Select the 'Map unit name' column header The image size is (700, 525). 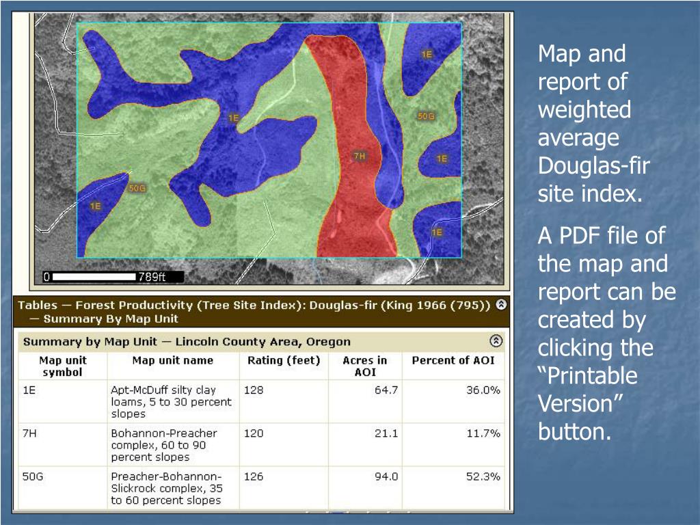tap(173, 360)
